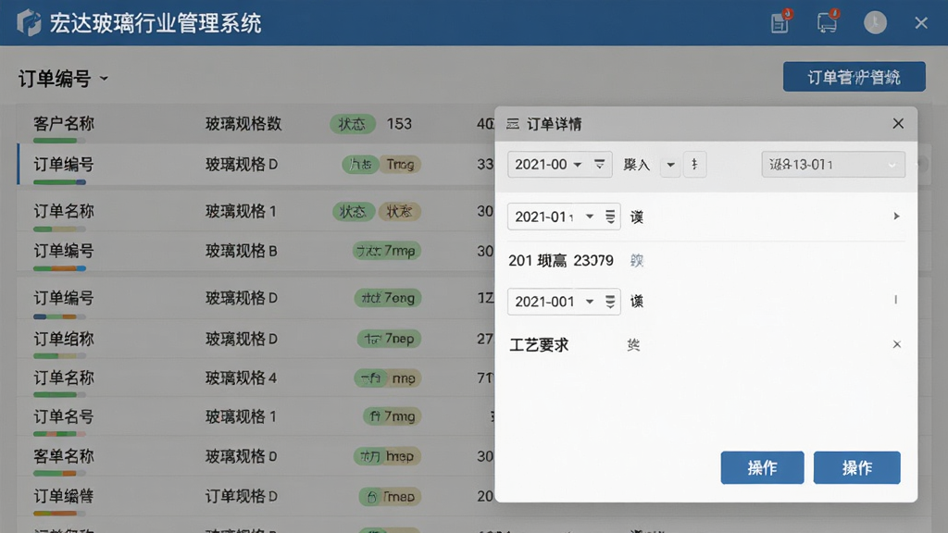Click the 订单管护管统 button
The width and height of the screenshot is (948, 533).
pos(854,77)
